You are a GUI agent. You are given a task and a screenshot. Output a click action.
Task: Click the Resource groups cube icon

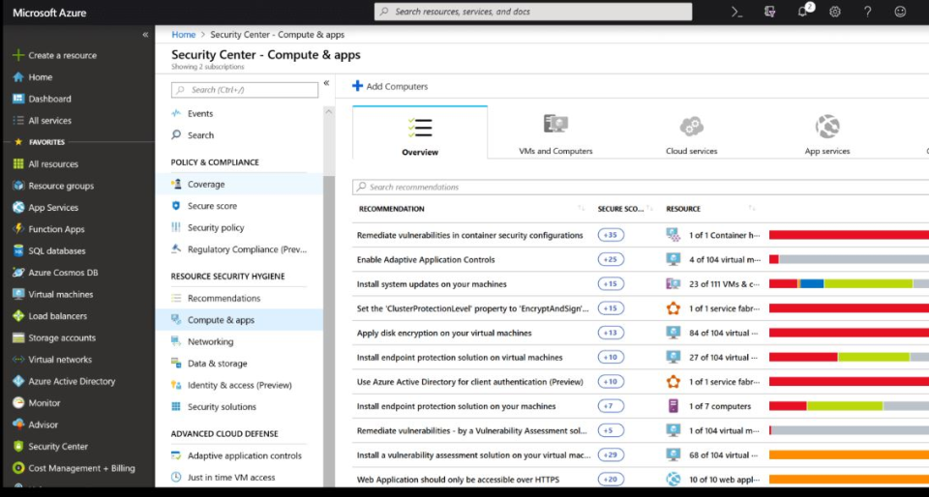pos(18,186)
